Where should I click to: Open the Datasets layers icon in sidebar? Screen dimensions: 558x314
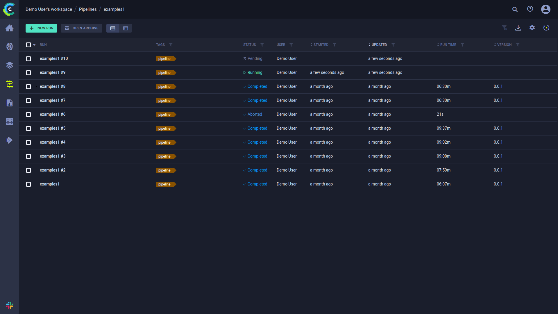coord(10,65)
